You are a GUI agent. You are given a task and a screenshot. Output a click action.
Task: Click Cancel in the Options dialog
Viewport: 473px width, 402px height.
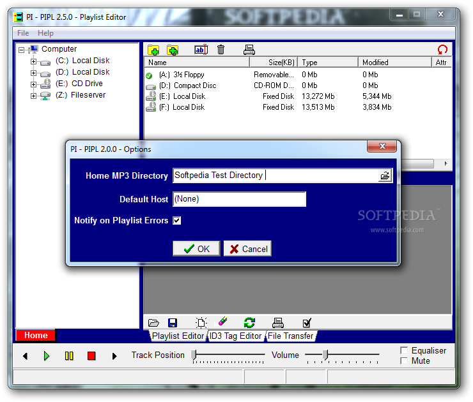(247, 249)
